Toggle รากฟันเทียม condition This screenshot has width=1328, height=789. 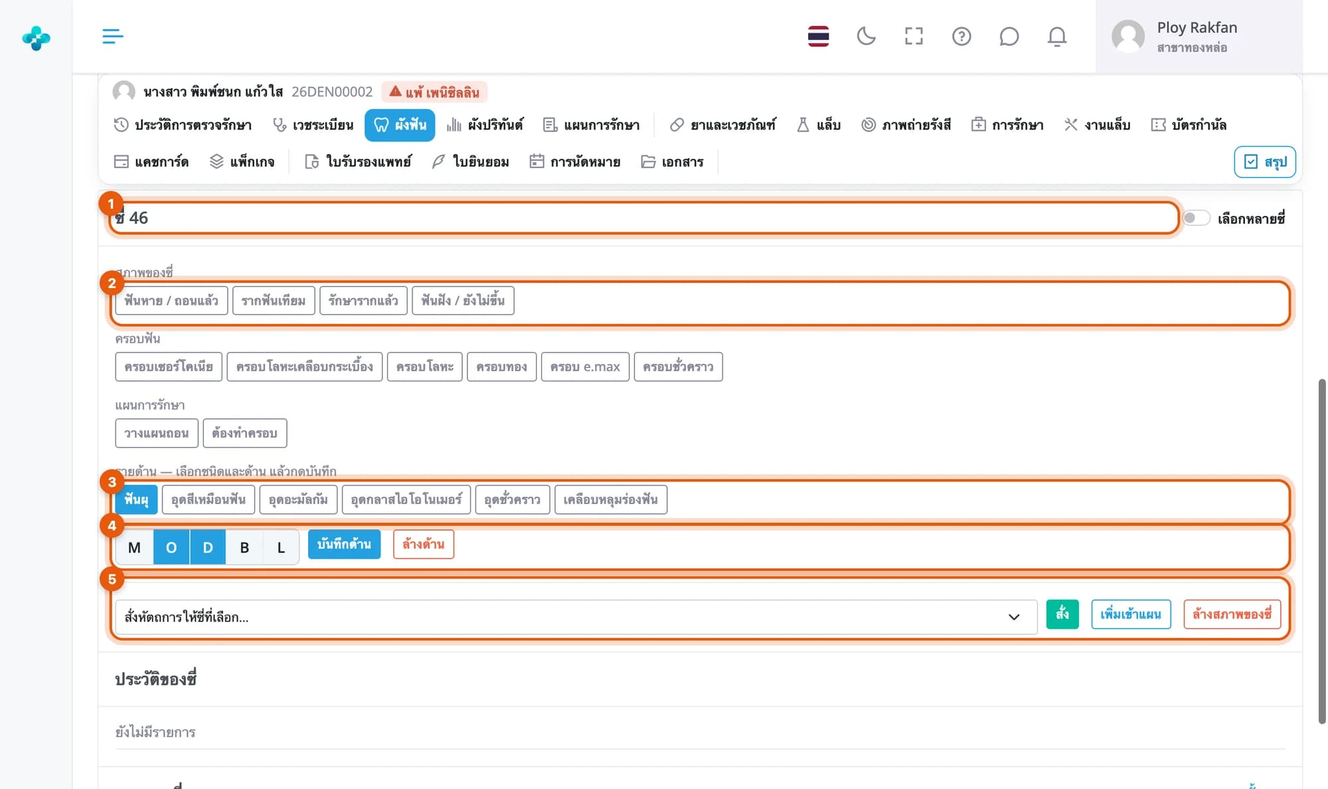tap(273, 300)
